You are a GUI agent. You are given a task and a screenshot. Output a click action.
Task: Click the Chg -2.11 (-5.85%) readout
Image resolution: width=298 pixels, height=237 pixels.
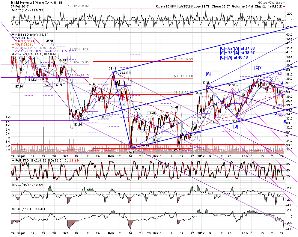click(x=268, y=7)
